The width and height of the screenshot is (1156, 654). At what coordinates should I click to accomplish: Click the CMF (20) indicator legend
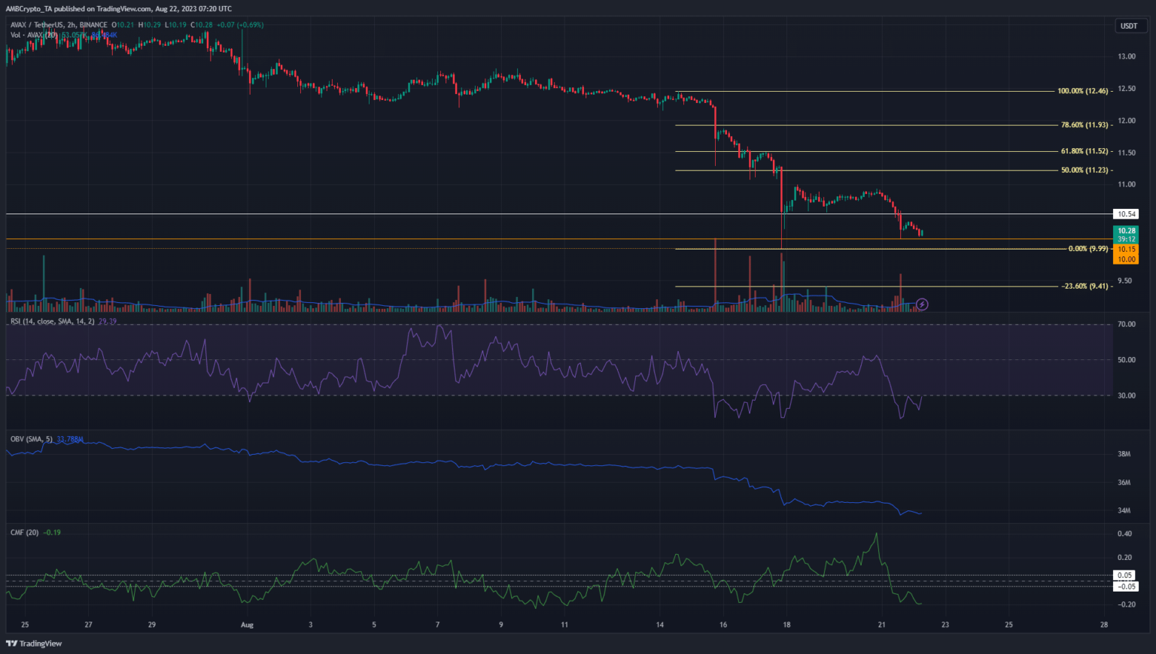click(x=25, y=532)
